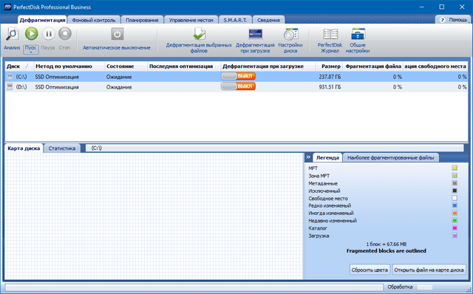Expand the Пуск dropdown arrow

coord(31,52)
